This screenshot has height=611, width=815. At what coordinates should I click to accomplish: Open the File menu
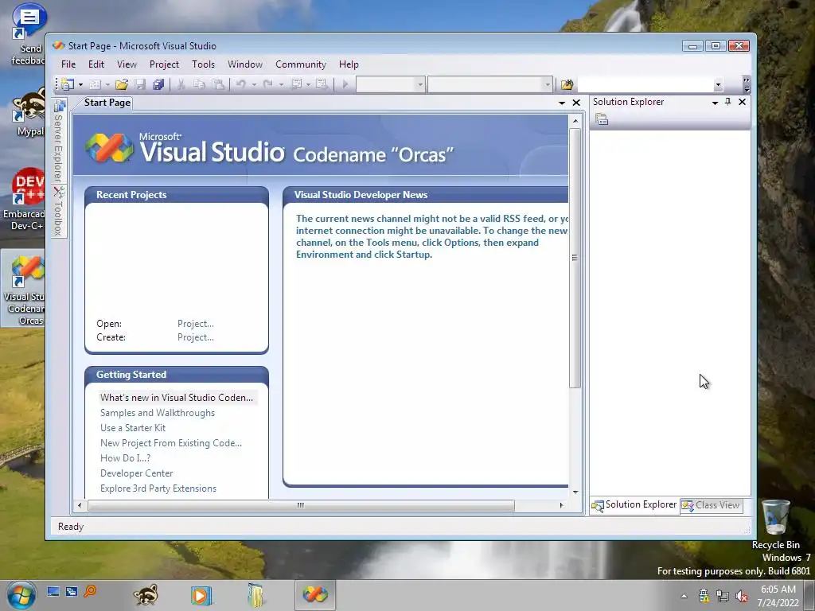click(x=68, y=64)
